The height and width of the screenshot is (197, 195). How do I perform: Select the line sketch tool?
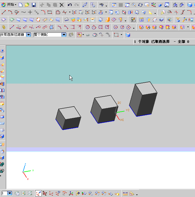(x=4, y=12)
